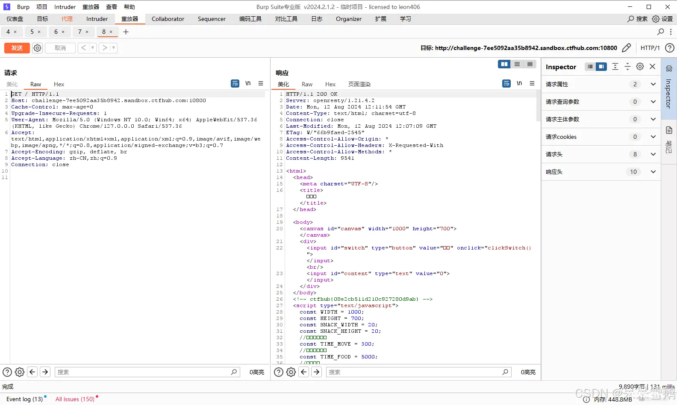Image resolution: width=677 pixels, height=405 pixels.
Task: Click the 取消 cancel button
Action: pyautogui.click(x=60, y=48)
